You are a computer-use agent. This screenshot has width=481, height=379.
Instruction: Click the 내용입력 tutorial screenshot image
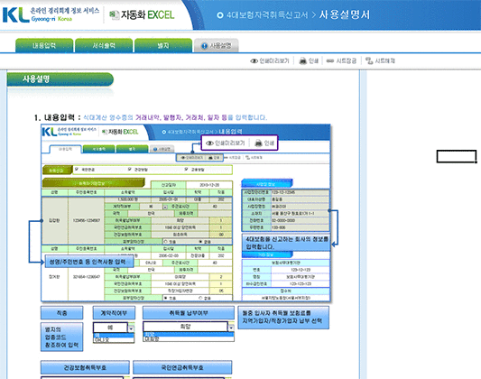click(x=186, y=213)
